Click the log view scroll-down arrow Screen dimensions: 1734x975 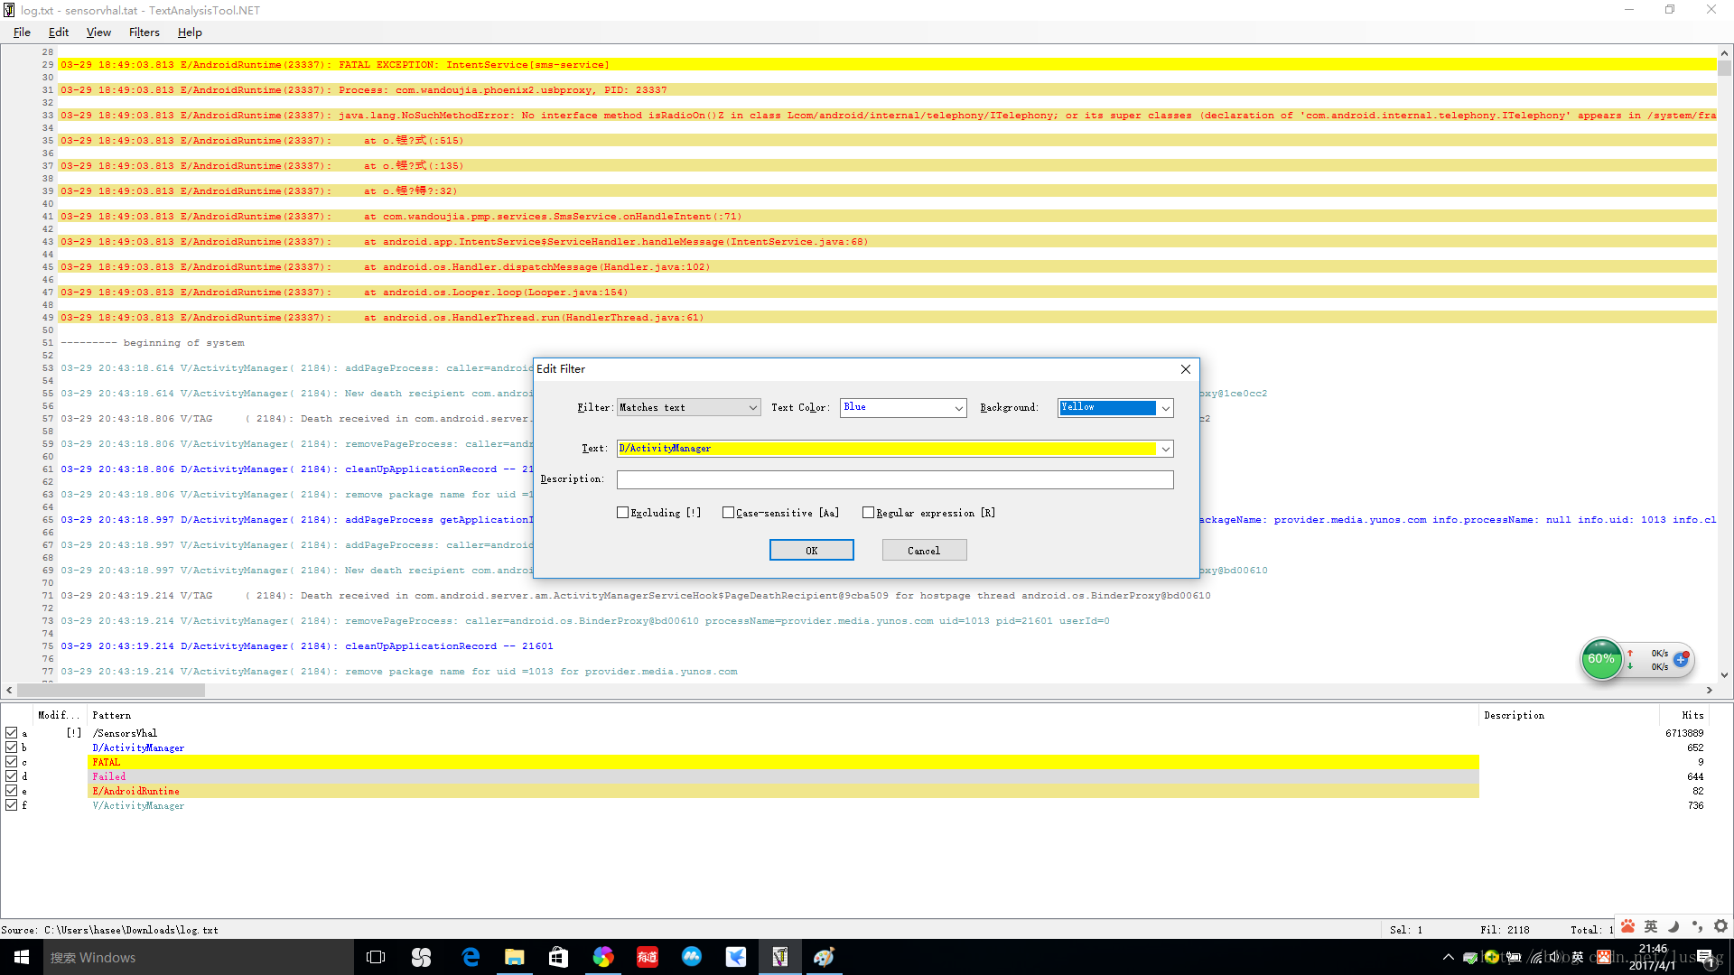(1724, 674)
